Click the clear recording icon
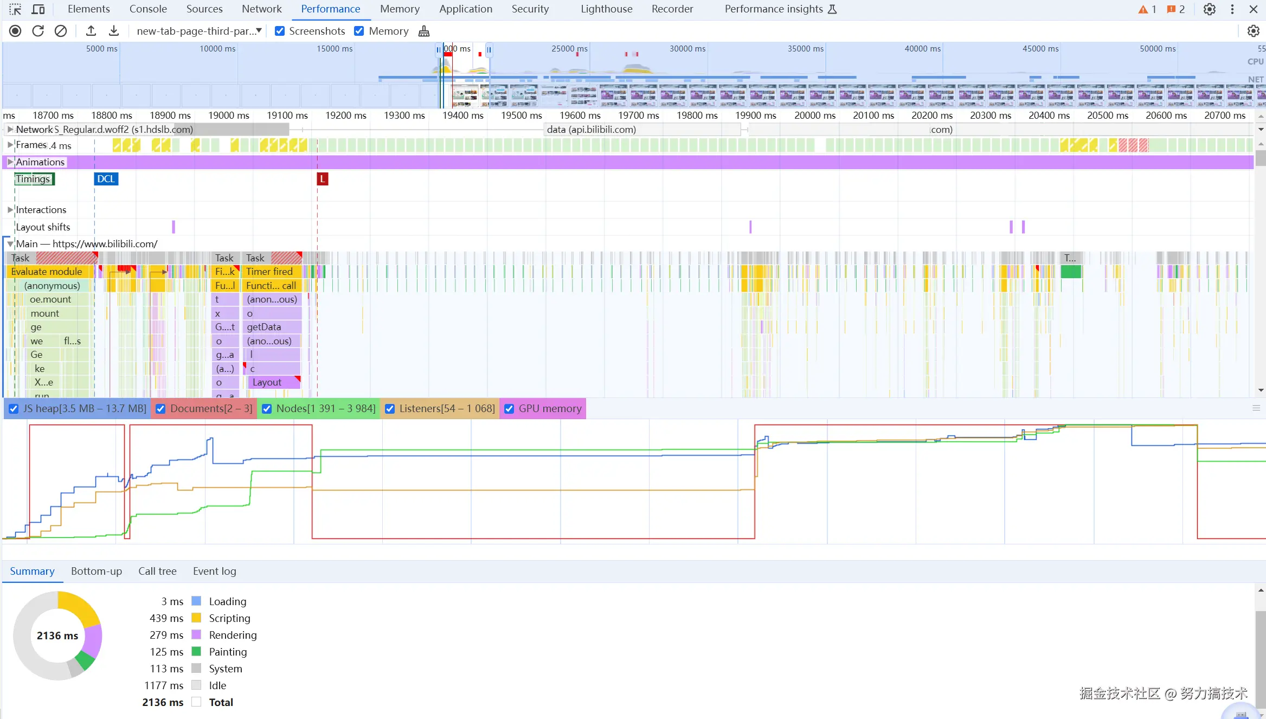This screenshot has height=719, width=1266. (x=61, y=31)
